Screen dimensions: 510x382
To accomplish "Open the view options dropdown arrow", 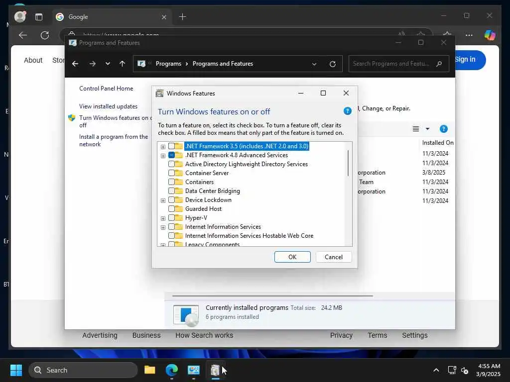I will (427, 129).
